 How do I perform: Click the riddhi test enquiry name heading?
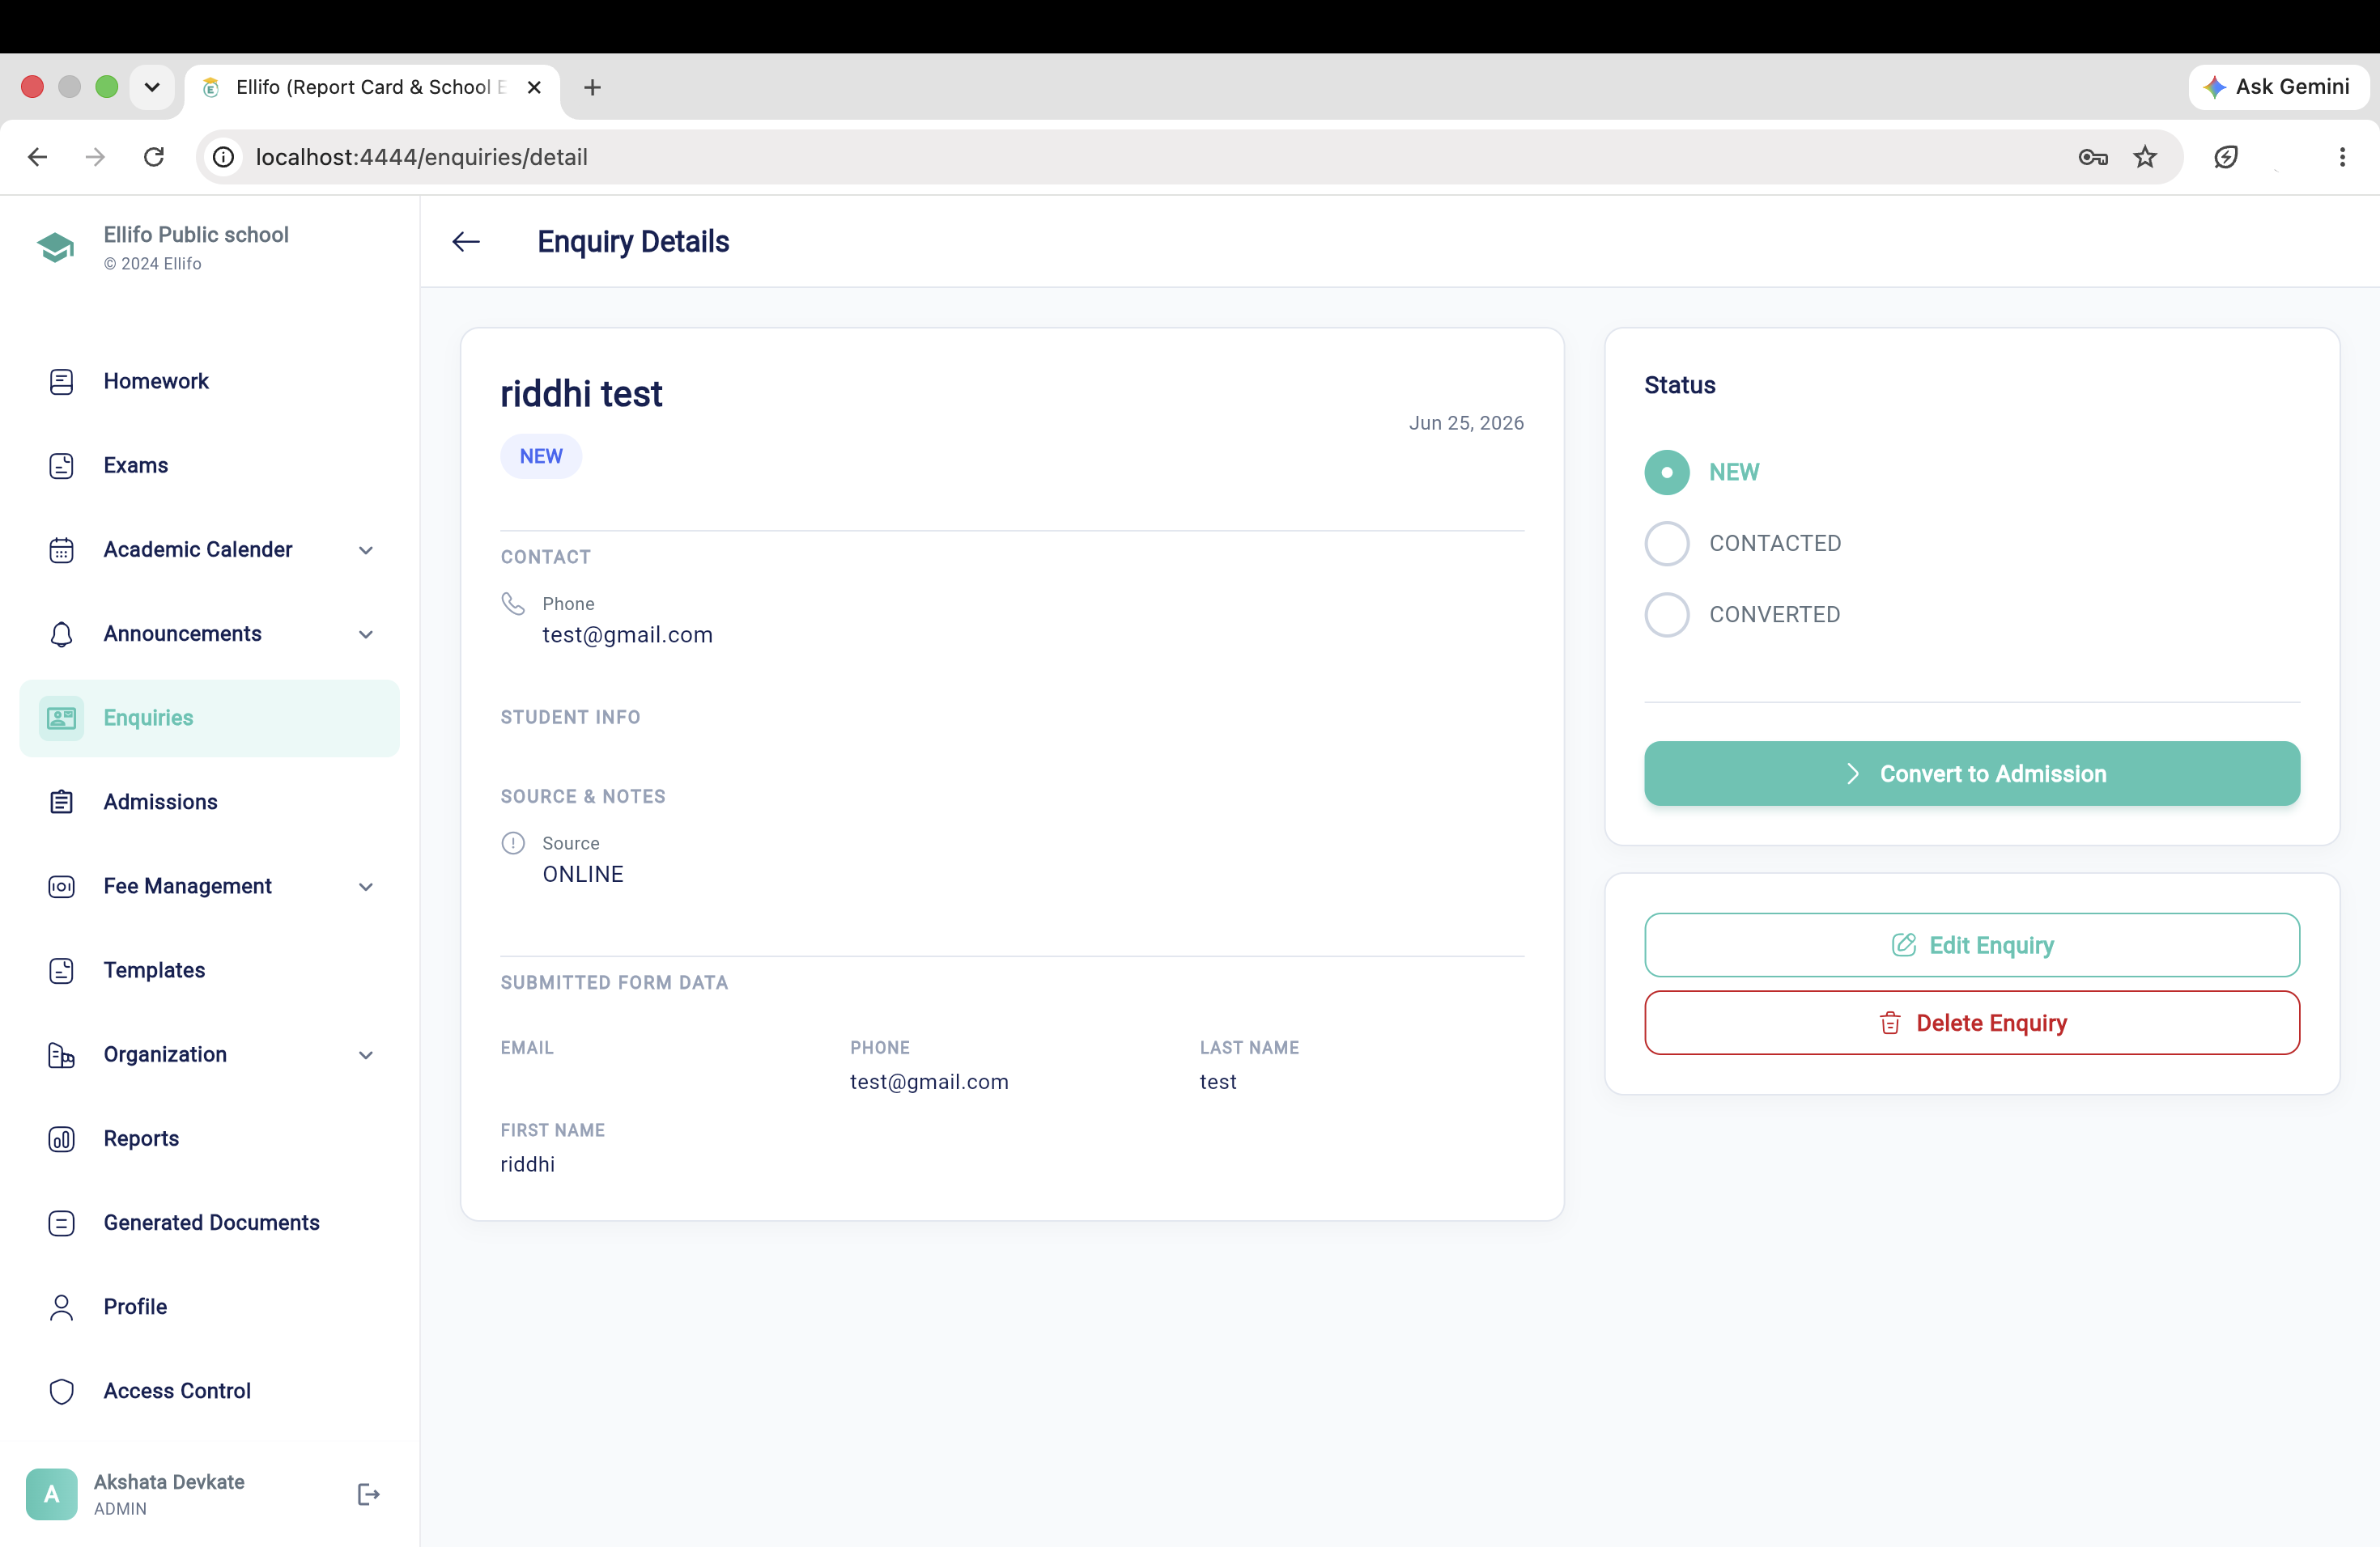pos(581,394)
